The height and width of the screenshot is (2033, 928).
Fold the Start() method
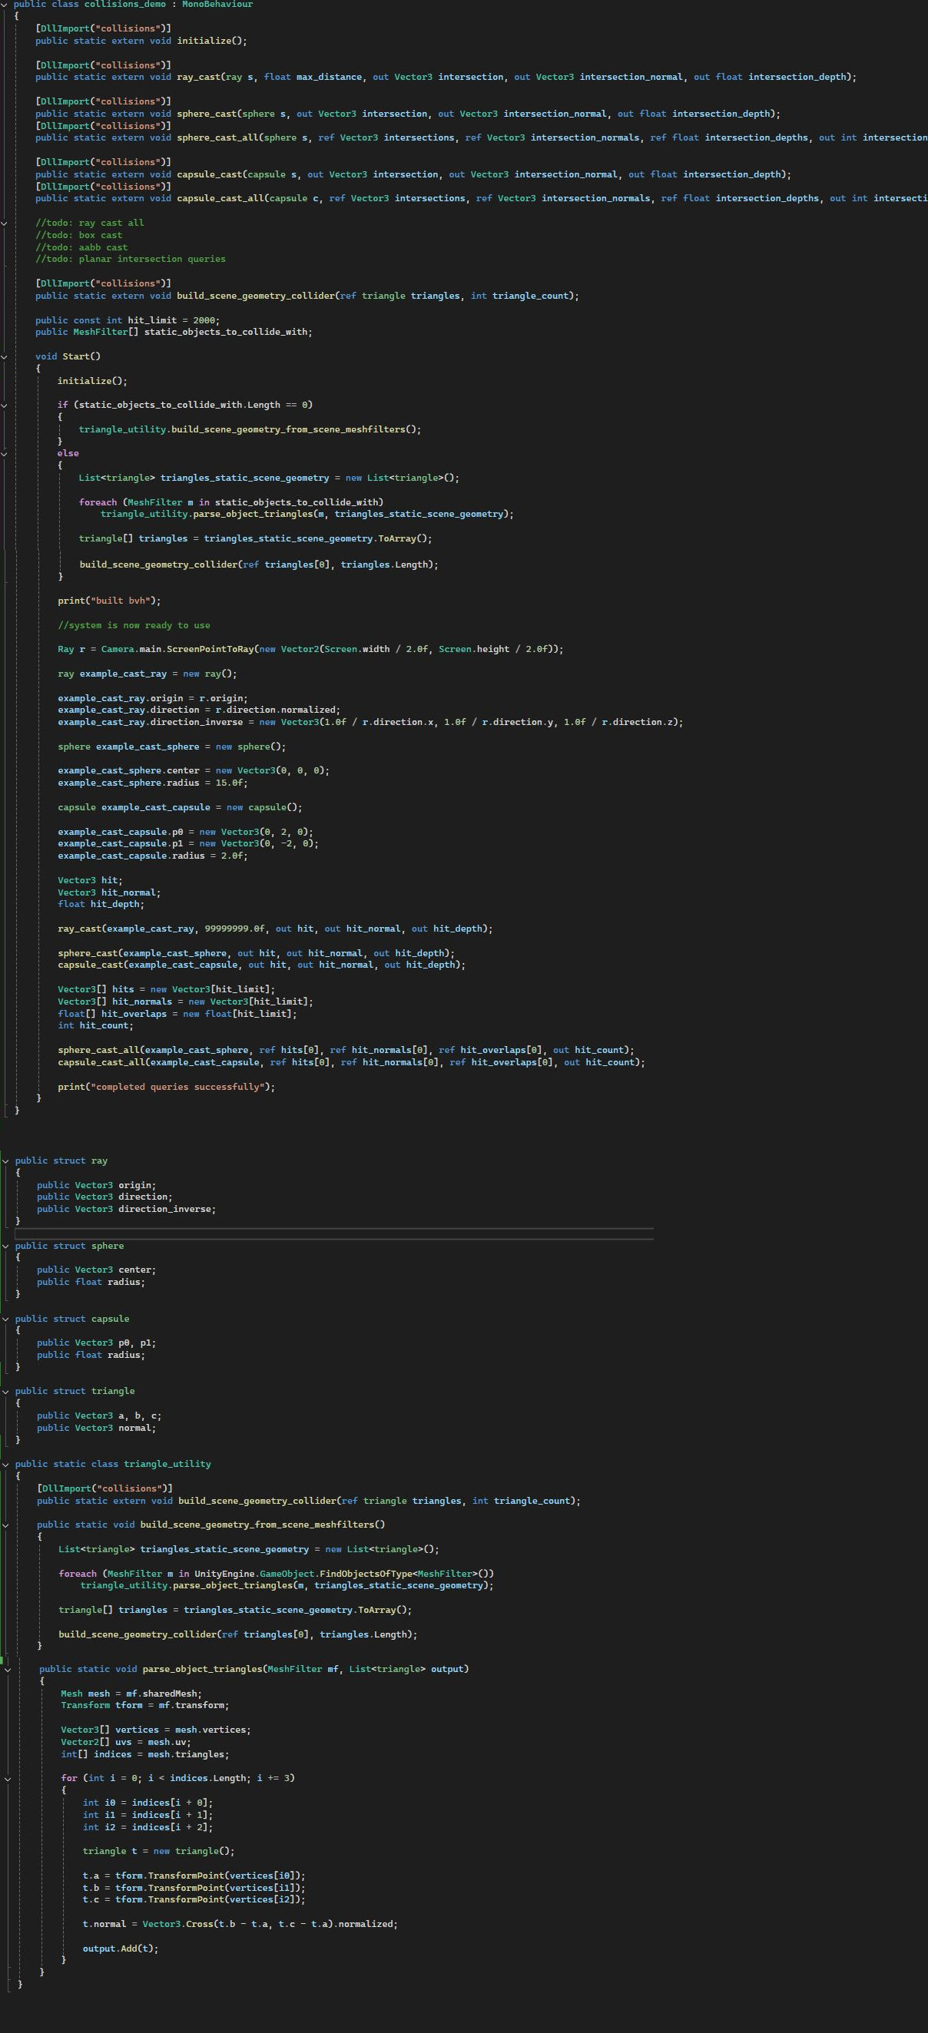[5, 356]
